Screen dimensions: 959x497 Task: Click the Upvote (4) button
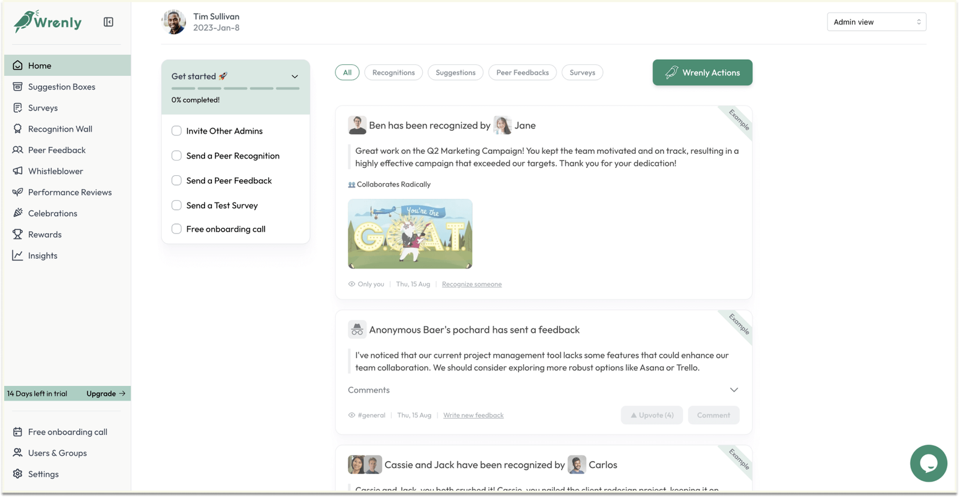point(652,415)
